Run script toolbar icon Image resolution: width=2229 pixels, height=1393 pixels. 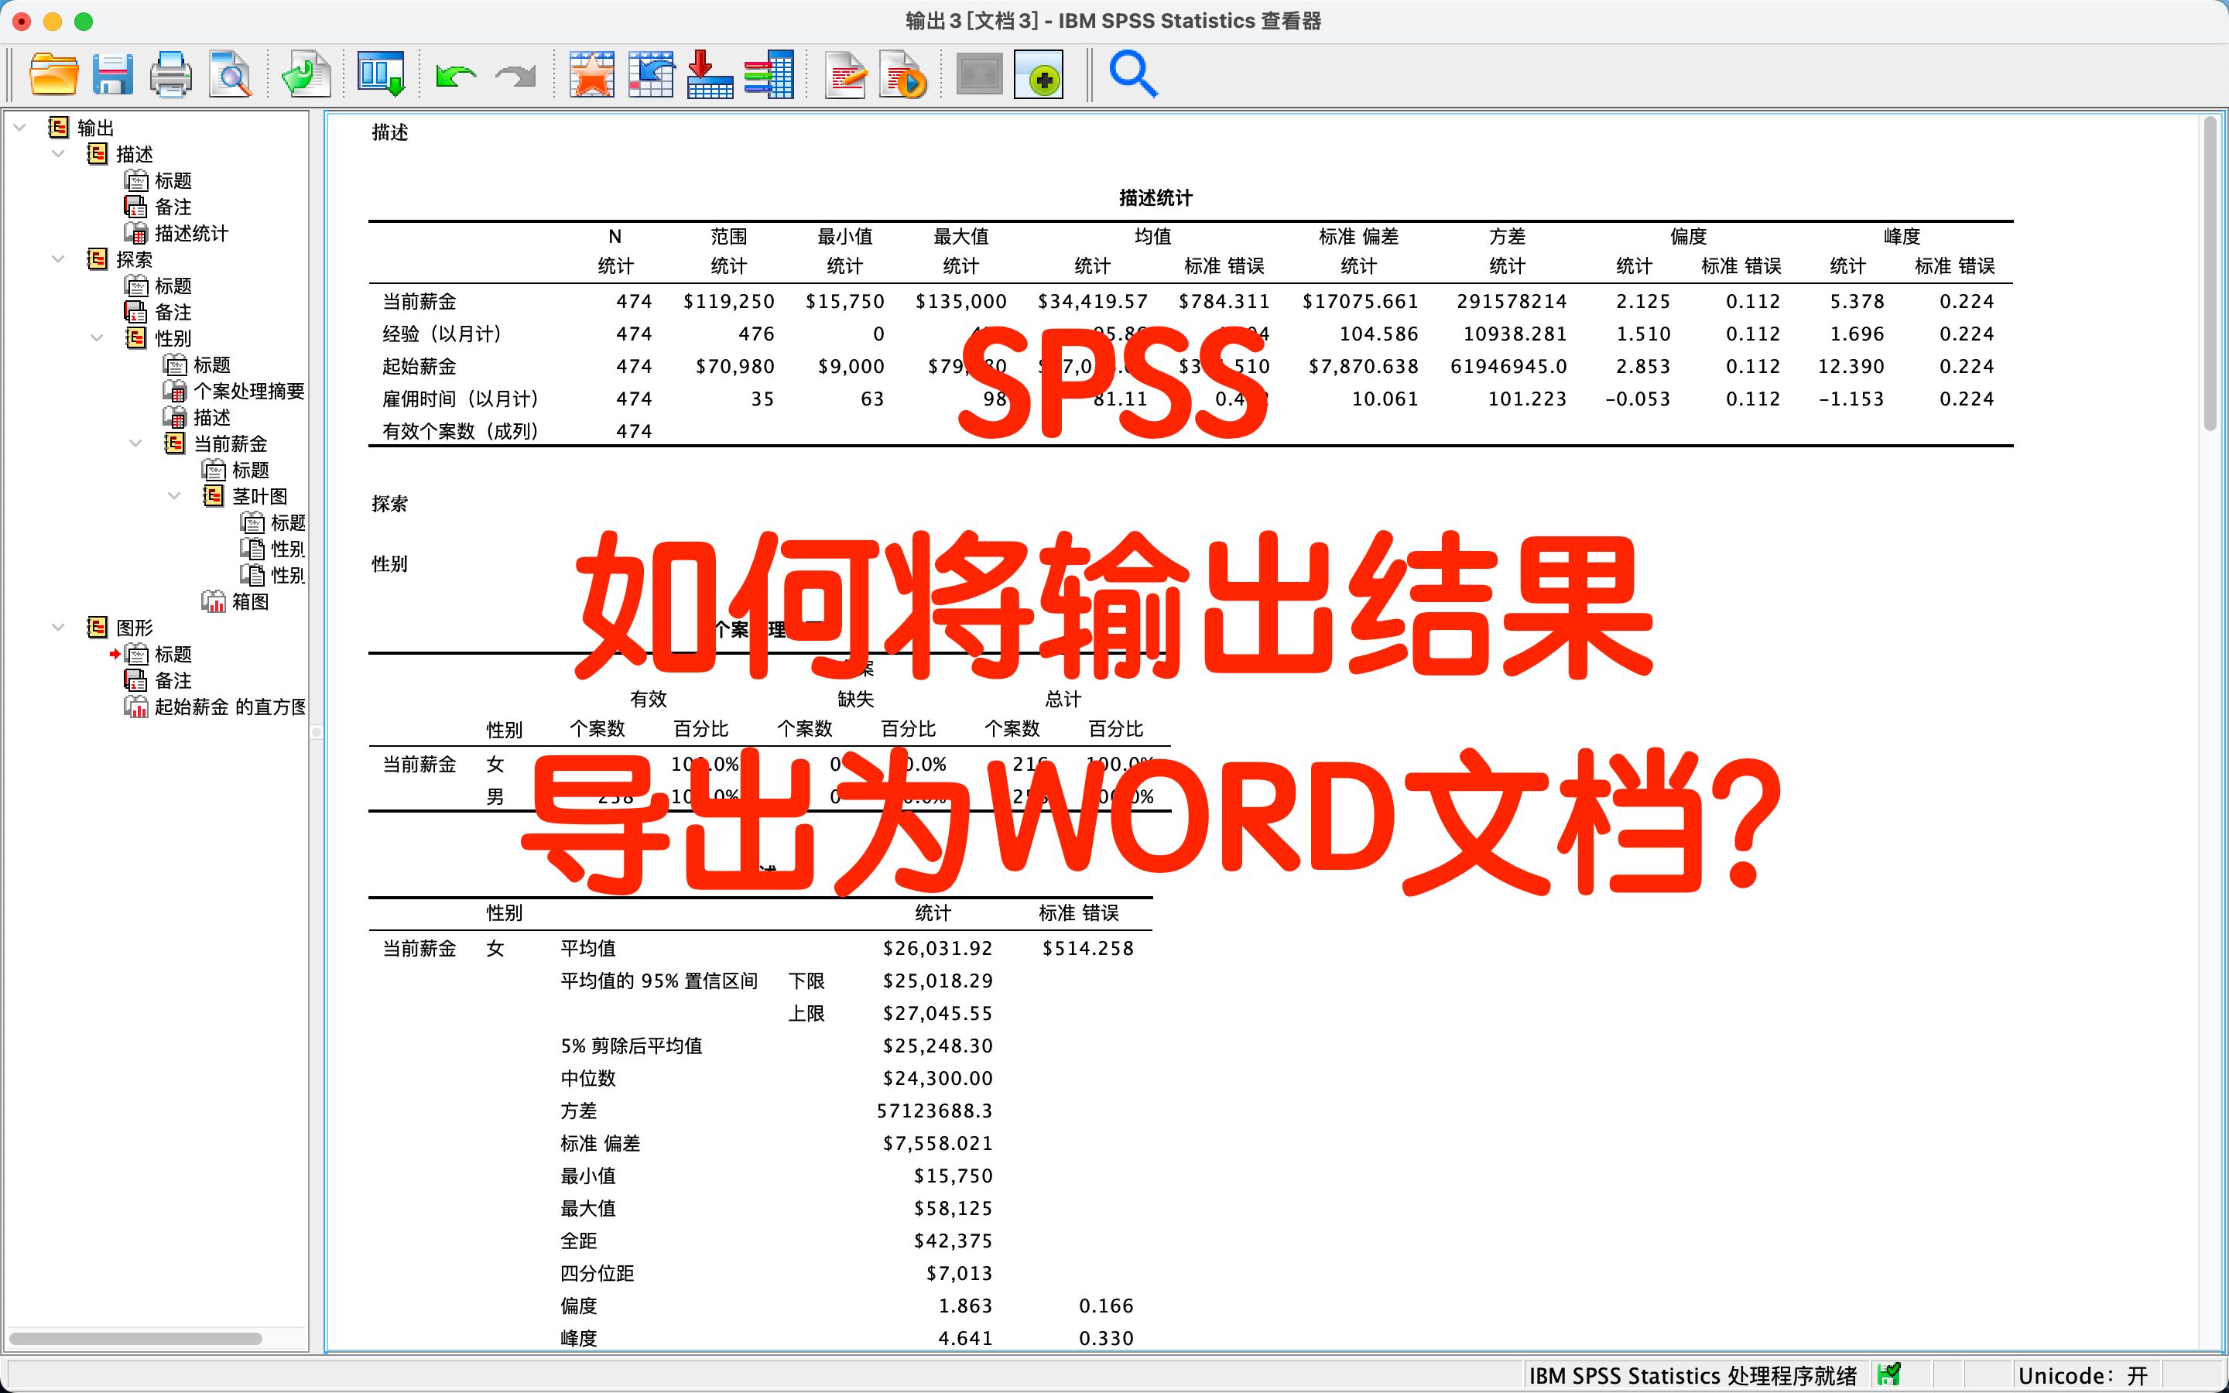(x=903, y=74)
